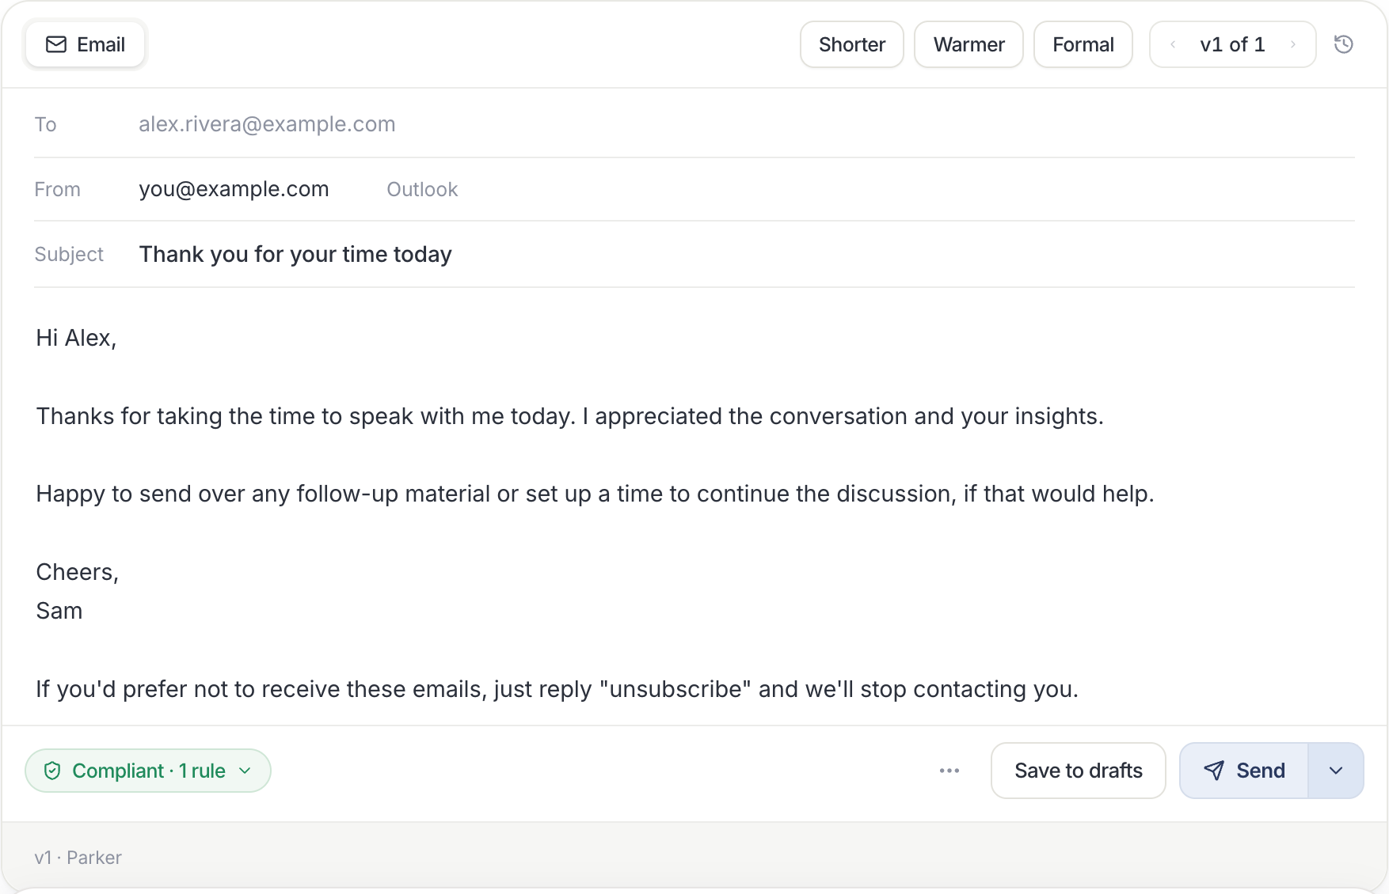Image resolution: width=1389 pixels, height=894 pixels.
Task: Edit the To recipient alex.rivera@example.com
Action: pyautogui.click(x=267, y=124)
